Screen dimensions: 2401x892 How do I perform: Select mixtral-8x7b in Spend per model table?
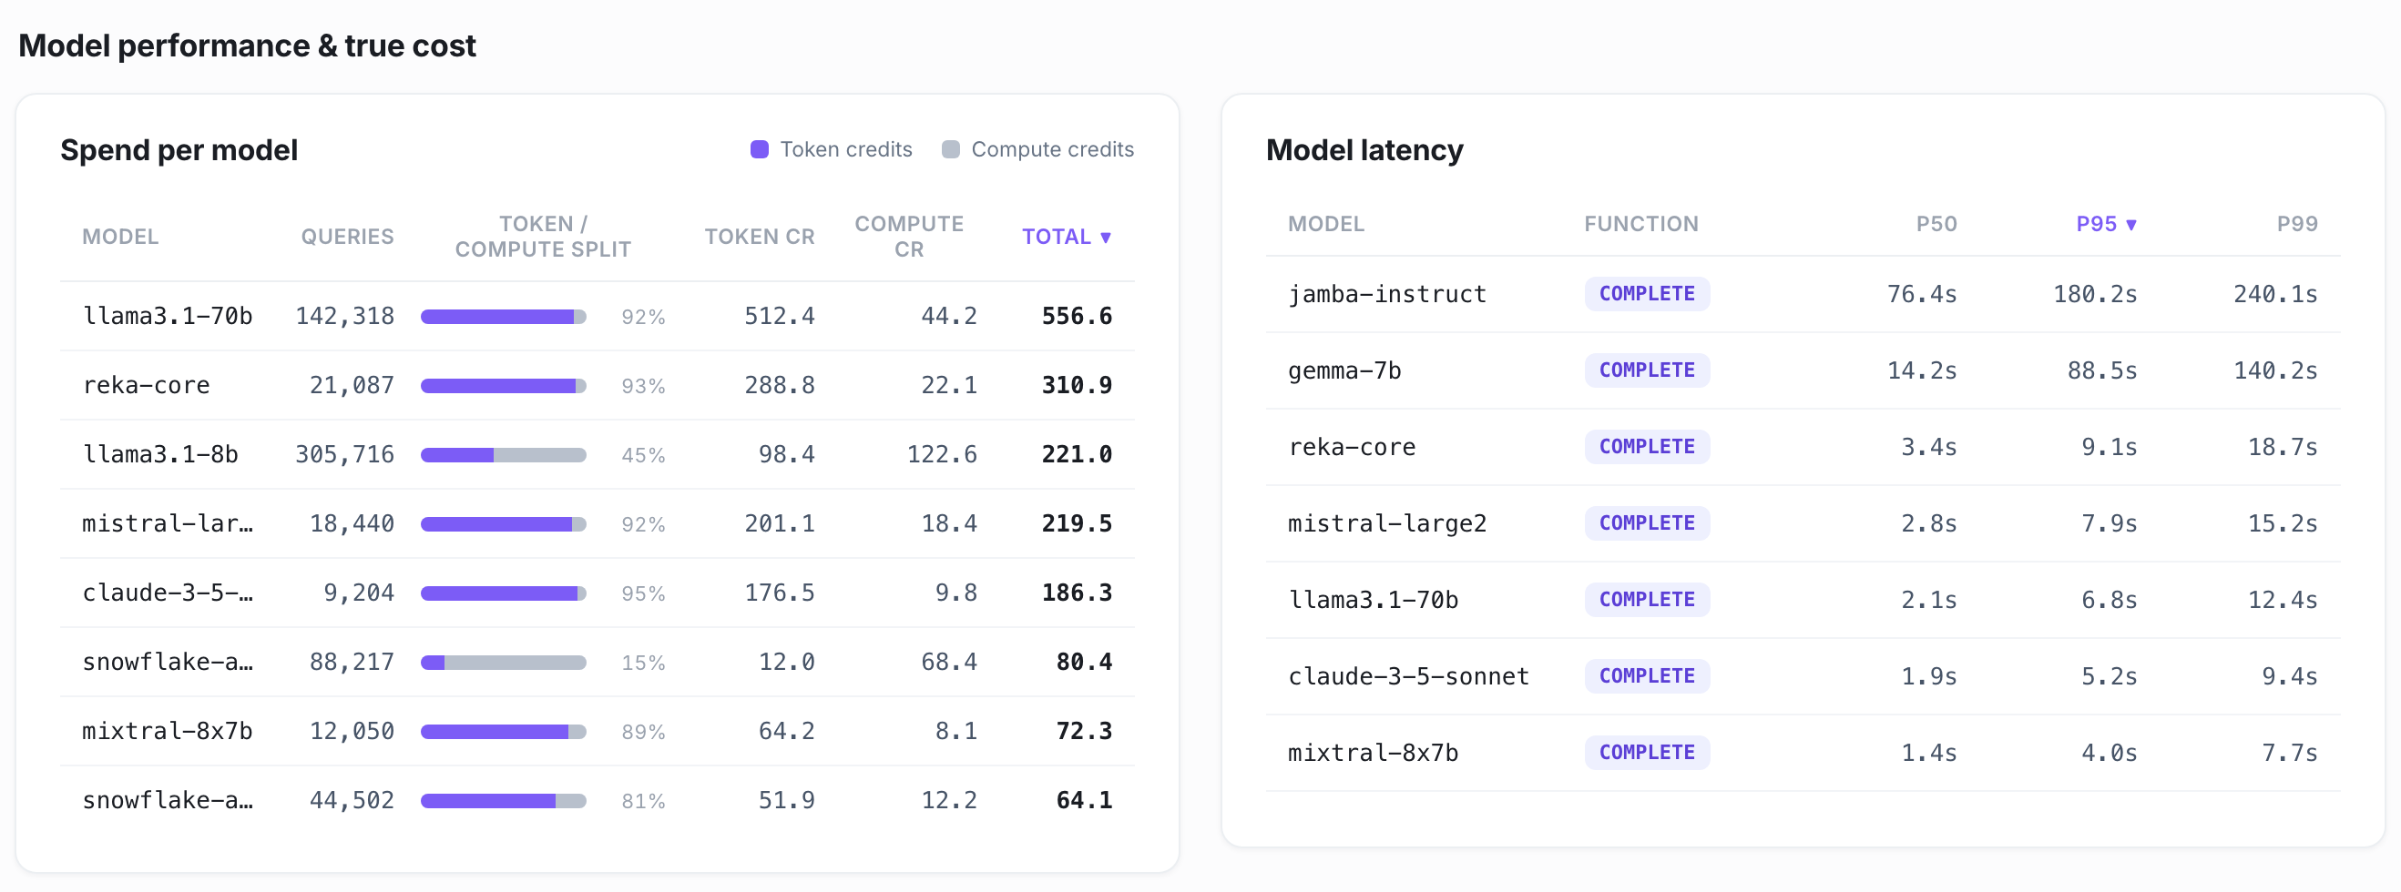(168, 731)
